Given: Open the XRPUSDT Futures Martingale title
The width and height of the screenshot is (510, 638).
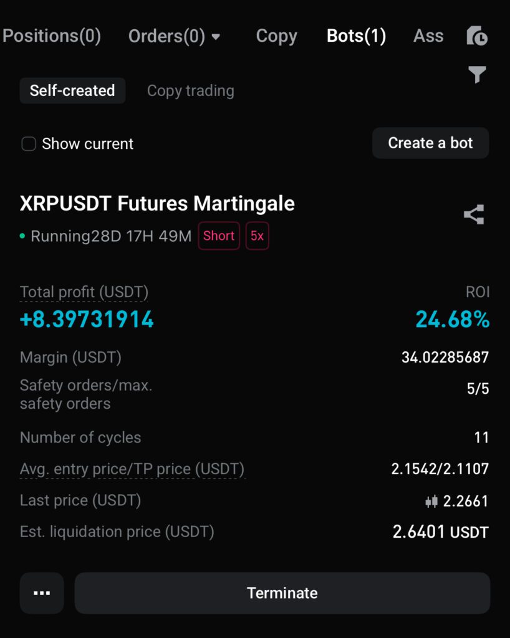Looking at the screenshot, I should tap(157, 204).
